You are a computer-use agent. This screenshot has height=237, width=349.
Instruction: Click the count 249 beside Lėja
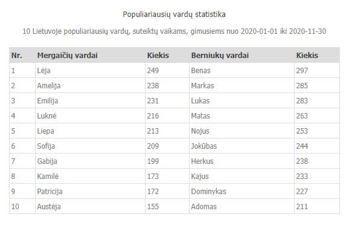[x=153, y=71]
